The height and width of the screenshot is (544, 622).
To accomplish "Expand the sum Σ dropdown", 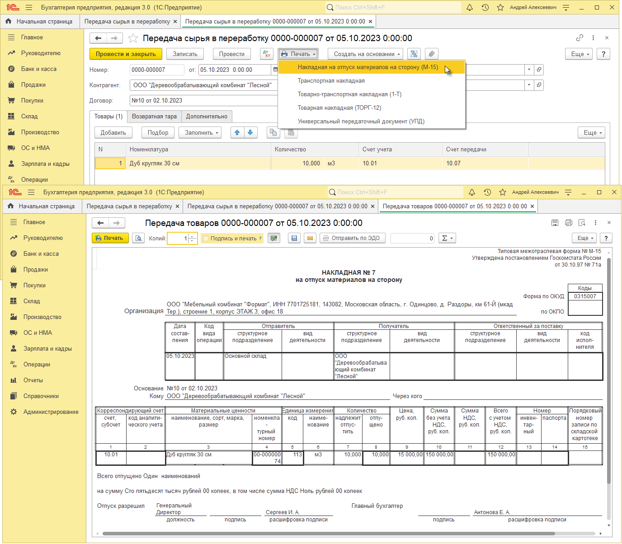I will click(447, 238).
